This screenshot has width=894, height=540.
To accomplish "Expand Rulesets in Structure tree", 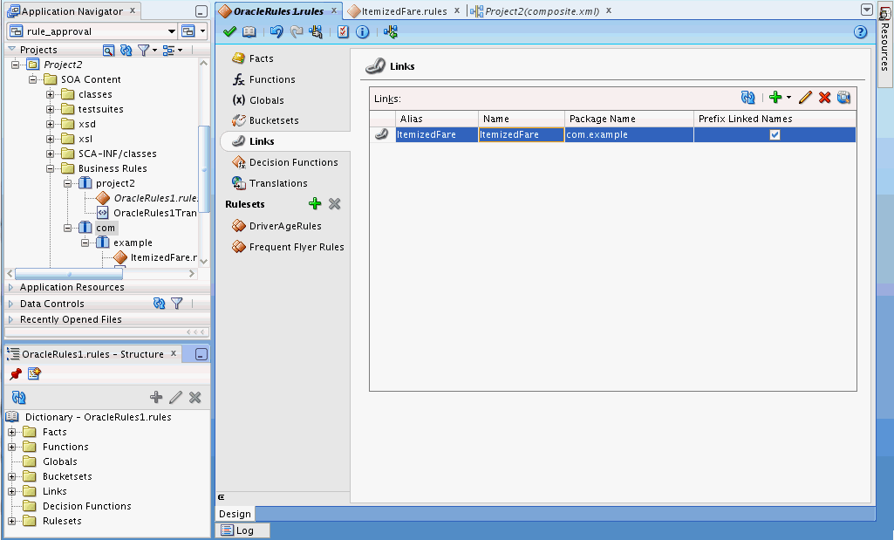I will click(x=11, y=521).
